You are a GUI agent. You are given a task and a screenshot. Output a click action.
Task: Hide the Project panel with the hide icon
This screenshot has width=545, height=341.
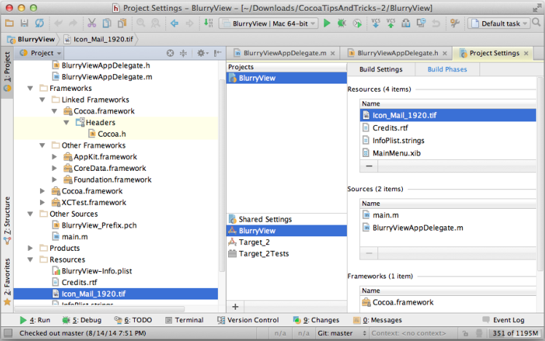tap(218, 53)
